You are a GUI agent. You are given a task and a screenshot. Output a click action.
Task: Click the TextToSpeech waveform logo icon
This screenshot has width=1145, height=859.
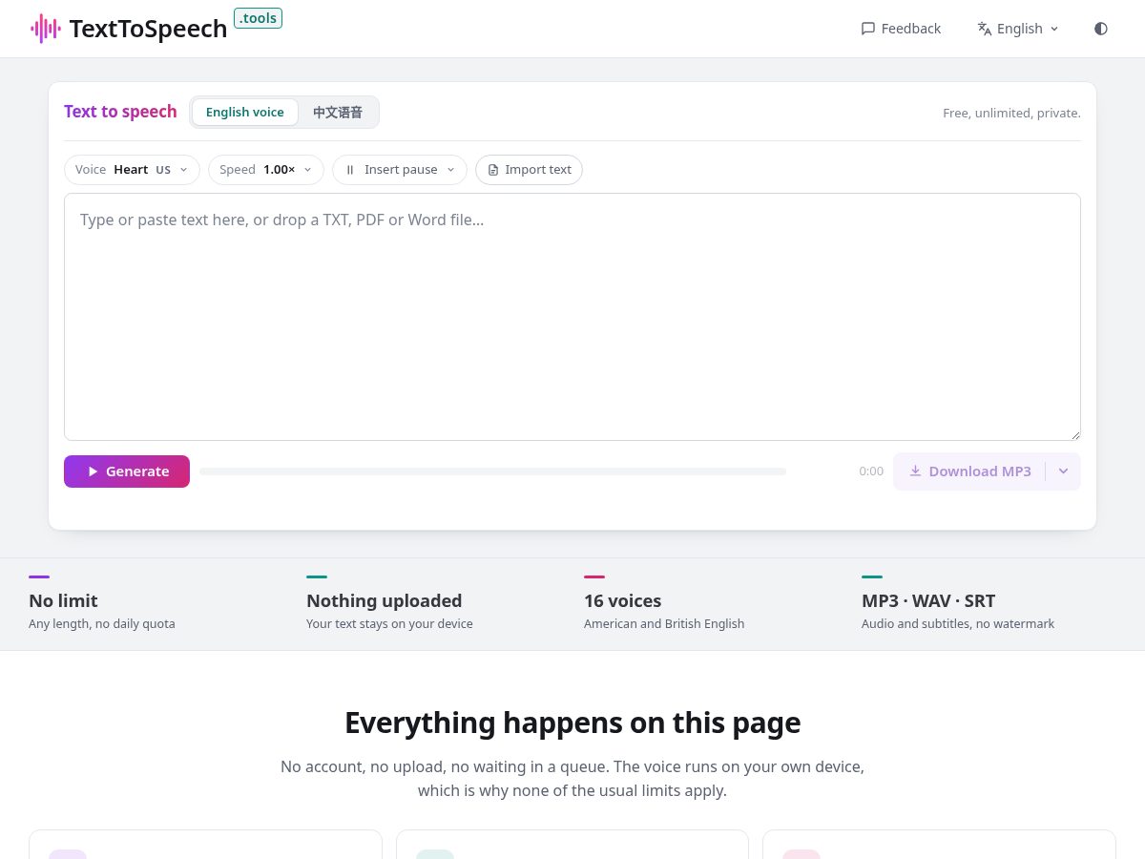[46, 29]
